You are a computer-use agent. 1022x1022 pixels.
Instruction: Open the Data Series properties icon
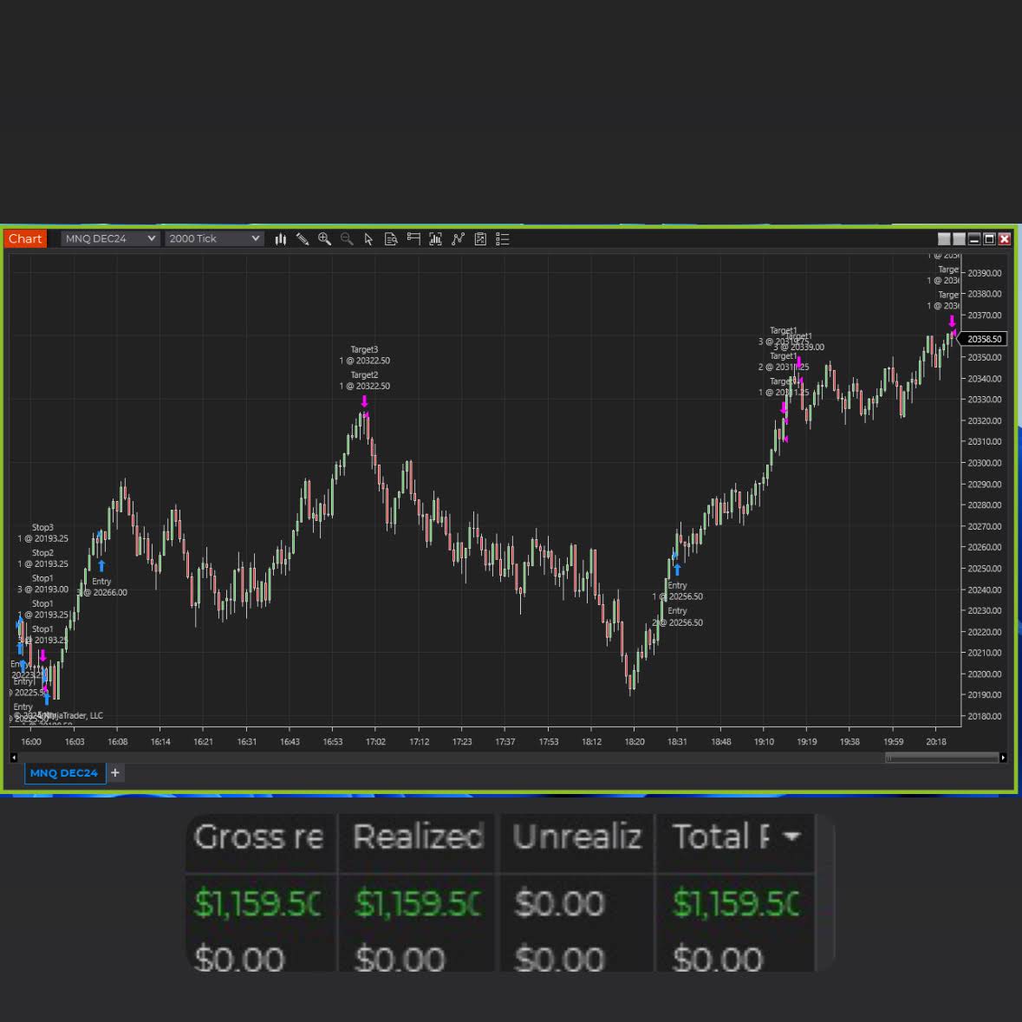[480, 239]
